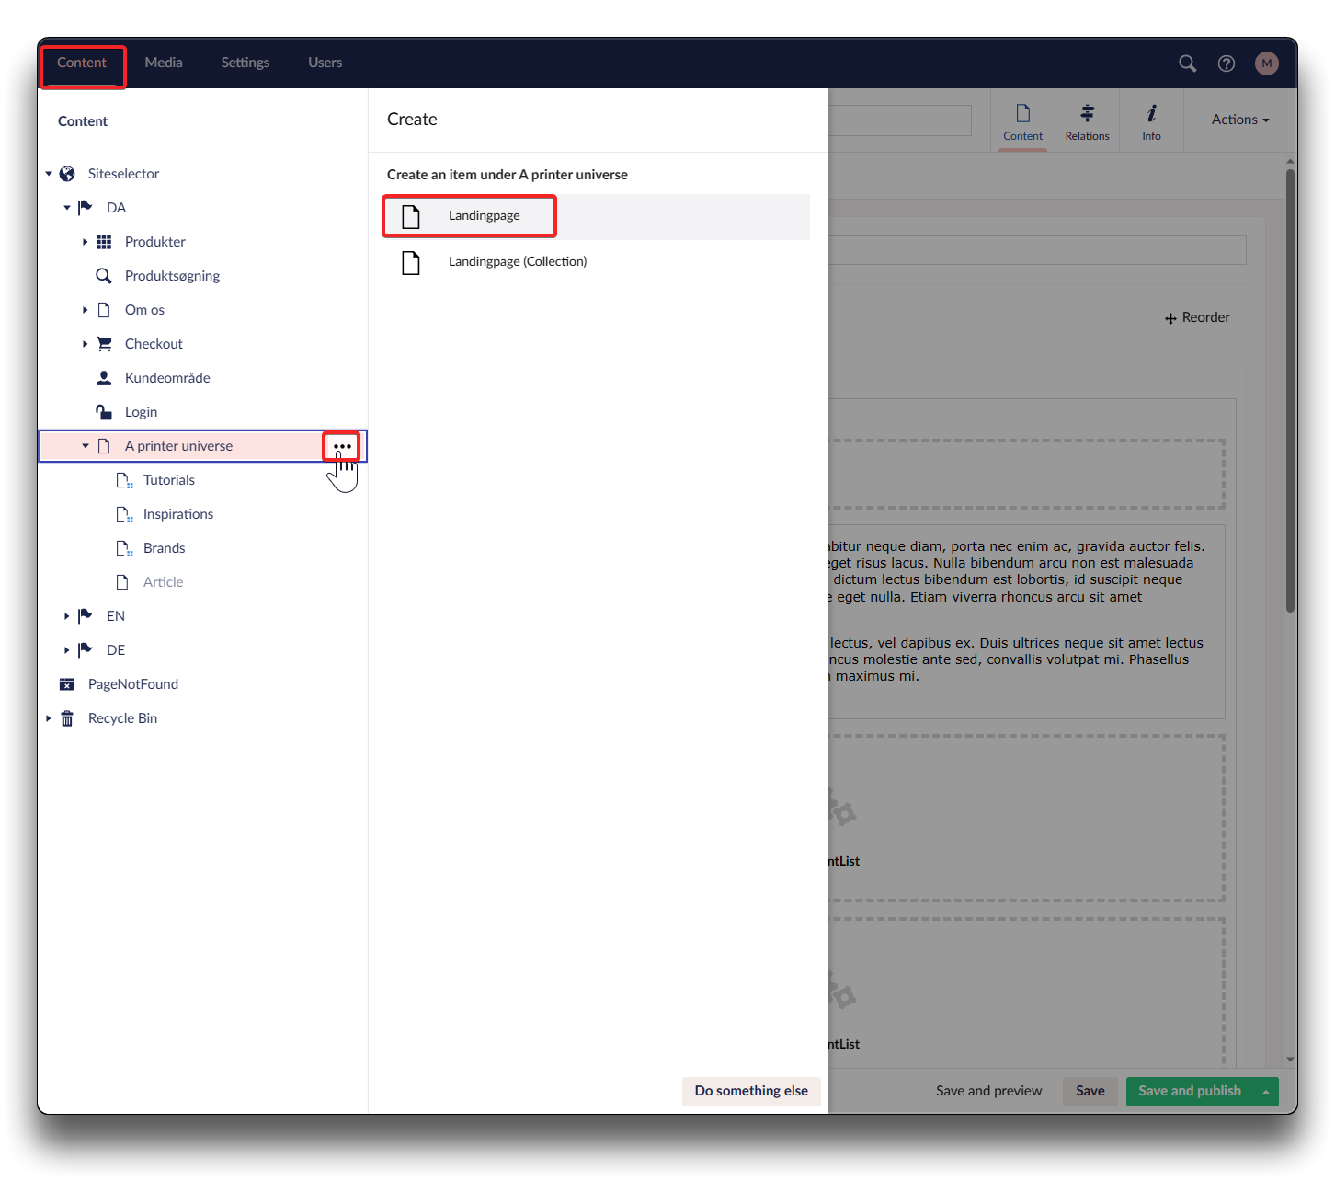
Task: Open the Info panel icon
Action: point(1151,114)
